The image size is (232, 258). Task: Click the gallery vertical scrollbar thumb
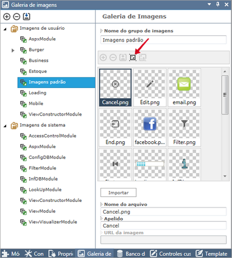tap(225, 95)
